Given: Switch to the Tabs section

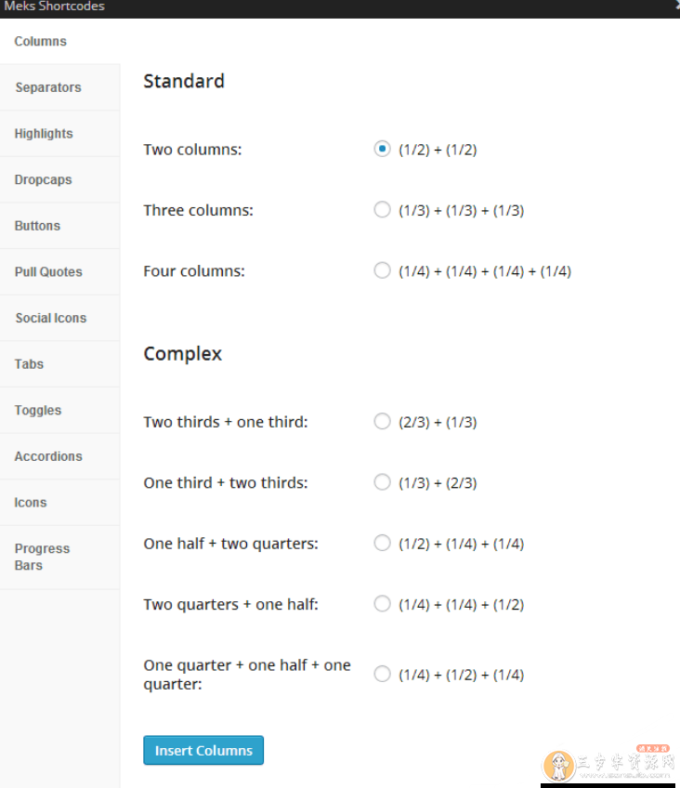Looking at the screenshot, I should click(x=29, y=364).
